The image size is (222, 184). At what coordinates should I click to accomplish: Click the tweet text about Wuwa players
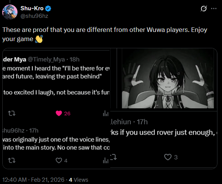105,34
